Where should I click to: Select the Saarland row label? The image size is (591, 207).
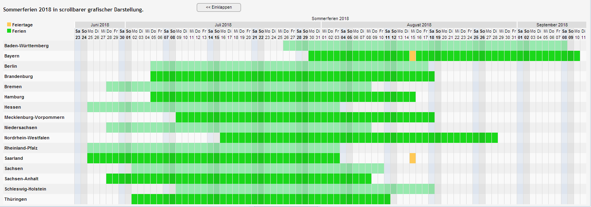14,158
